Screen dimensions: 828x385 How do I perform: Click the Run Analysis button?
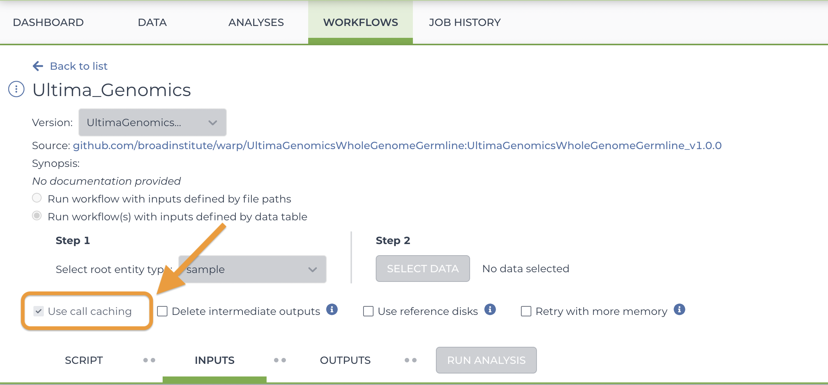click(486, 360)
